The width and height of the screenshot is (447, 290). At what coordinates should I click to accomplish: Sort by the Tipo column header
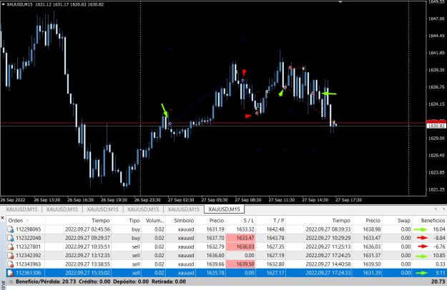134,221
